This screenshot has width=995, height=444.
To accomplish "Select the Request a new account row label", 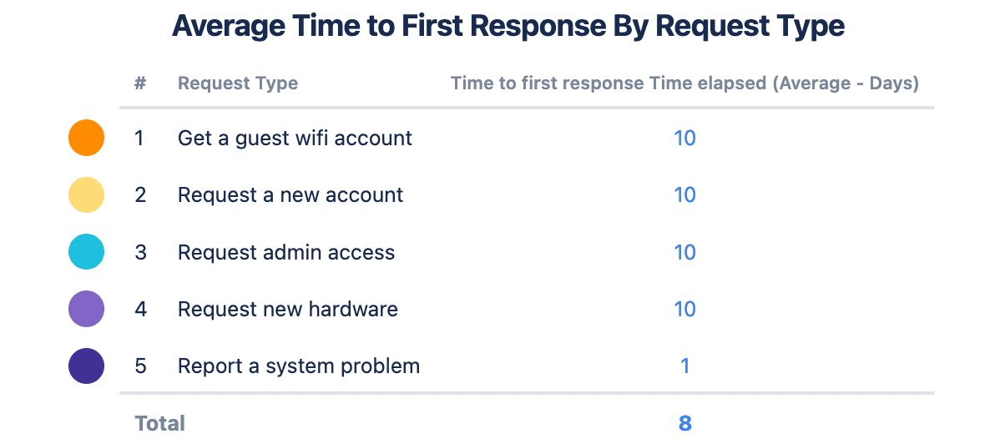I will click(290, 195).
